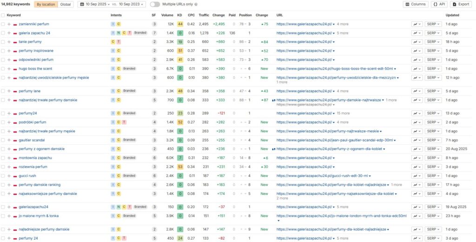Click the quote icon for najbardziej trwałe perfumy damskie URL
The image size is (476, 242).
[x=274, y=100]
